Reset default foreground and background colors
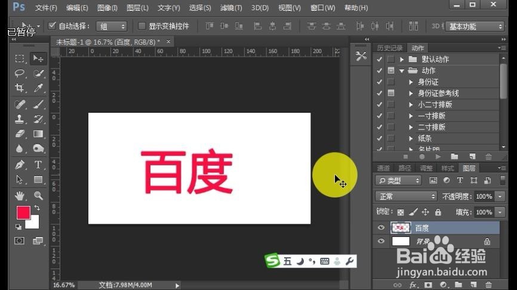The width and height of the screenshot is (517, 290). point(19,227)
